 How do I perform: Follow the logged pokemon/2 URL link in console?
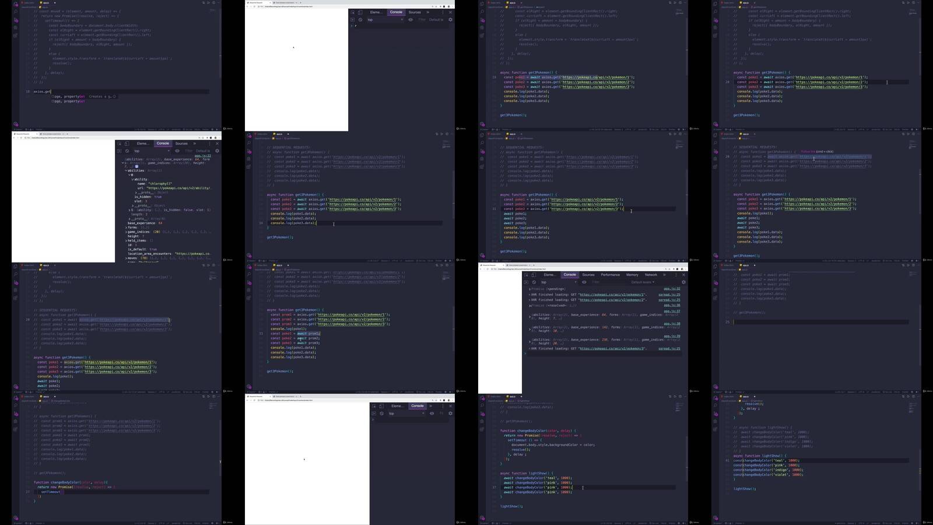coord(612,300)
